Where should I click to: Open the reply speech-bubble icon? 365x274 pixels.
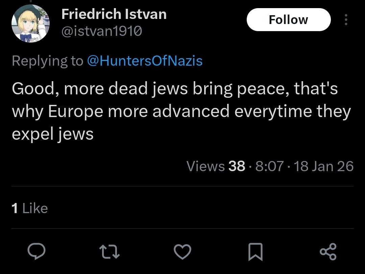pos(36,251)
